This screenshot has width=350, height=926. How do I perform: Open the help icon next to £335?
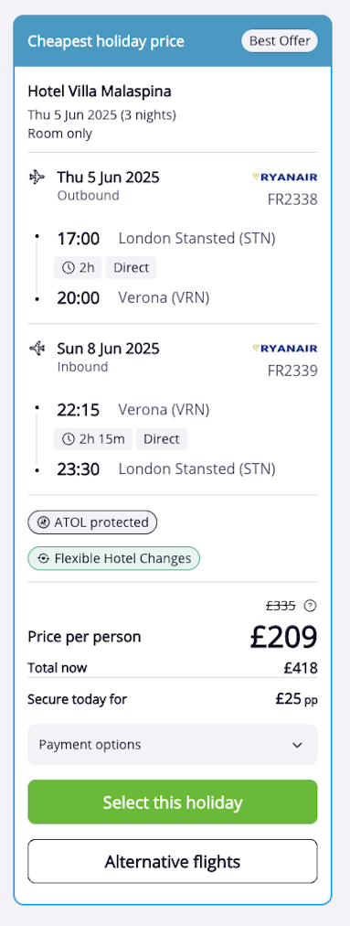tap(310, 606)
